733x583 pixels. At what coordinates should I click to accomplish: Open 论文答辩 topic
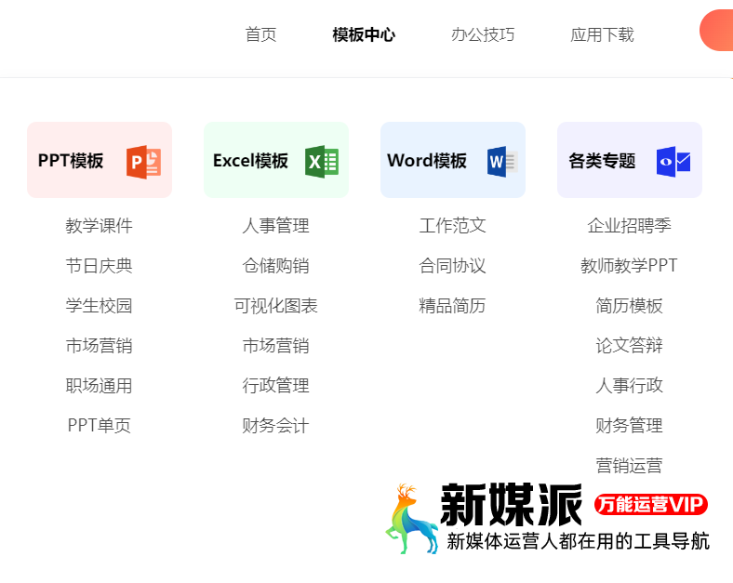point(629,346)
